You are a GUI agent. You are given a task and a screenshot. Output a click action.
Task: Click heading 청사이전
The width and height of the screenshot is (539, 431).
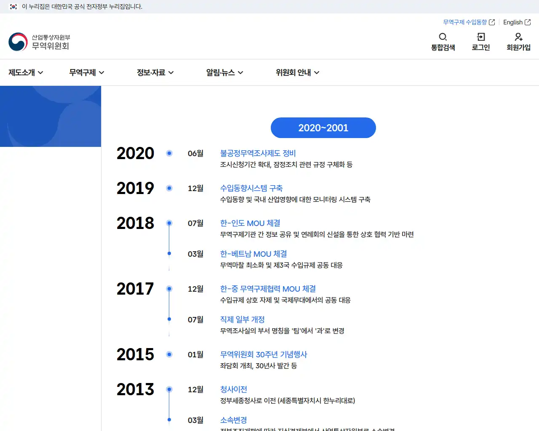coord(234,389)
